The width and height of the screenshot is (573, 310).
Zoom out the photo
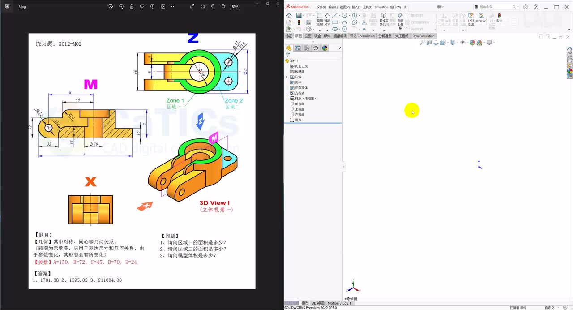[213, 6]
